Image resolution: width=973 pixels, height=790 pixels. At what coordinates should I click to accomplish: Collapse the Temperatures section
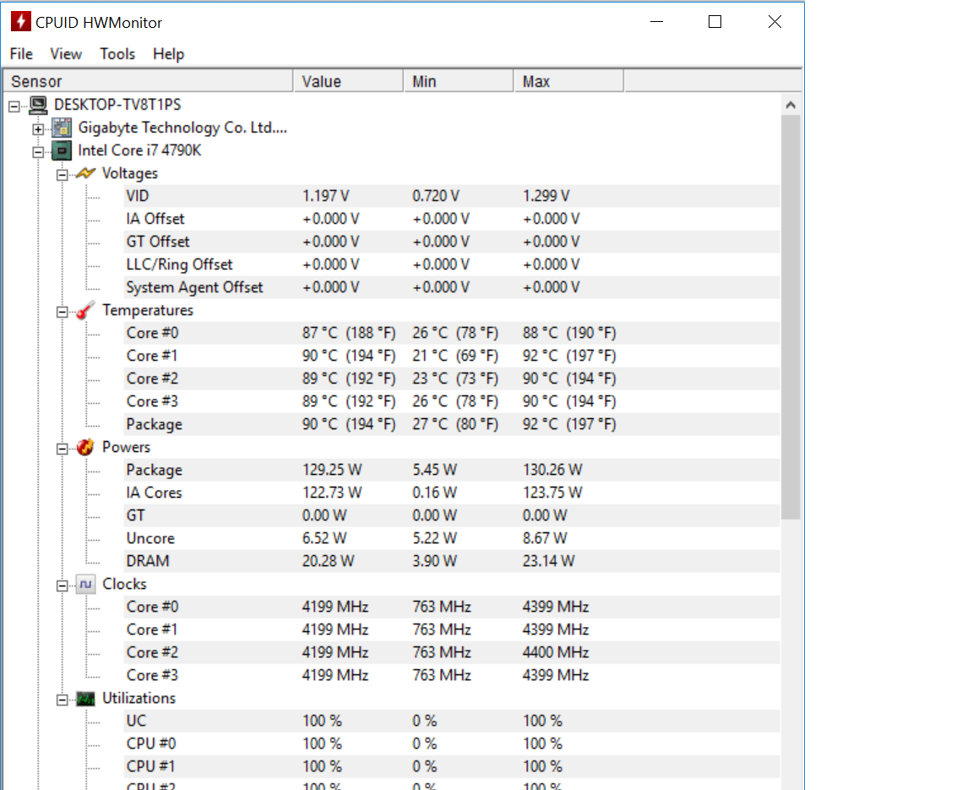tap(62, 312)
